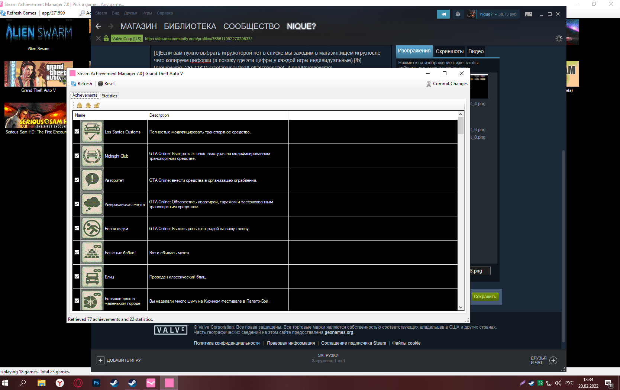620x390 pixels.
Task: Click the Refresh button in the achievement manager
Action: (x=81, y=84)
